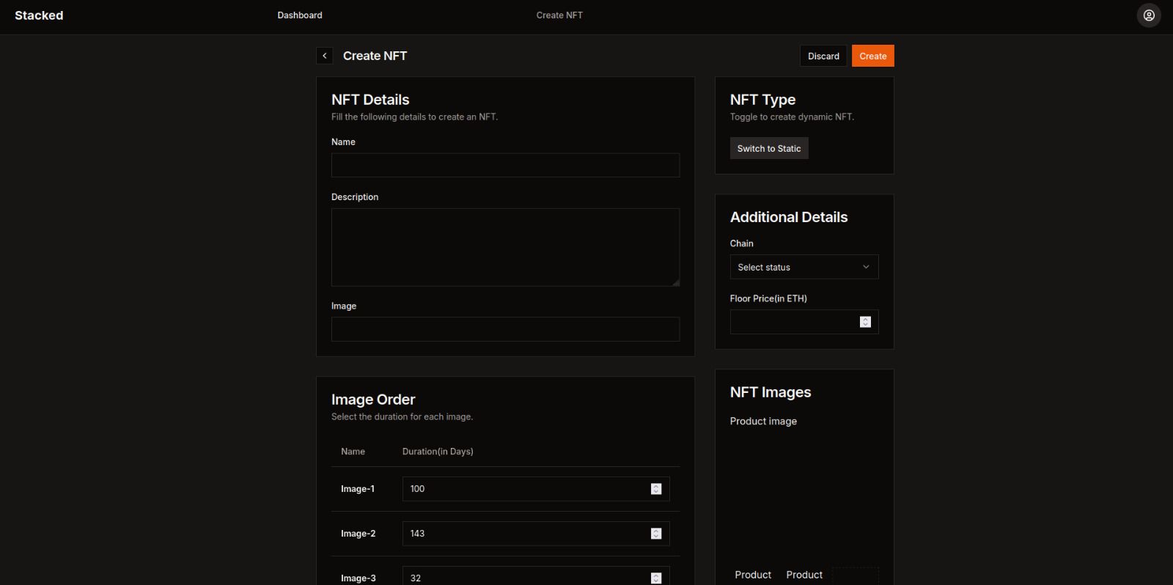The width and height of the screenshot is (1173, 585).
Task: Click Image-3 duration stepper arrows
Action: [656, 578]
